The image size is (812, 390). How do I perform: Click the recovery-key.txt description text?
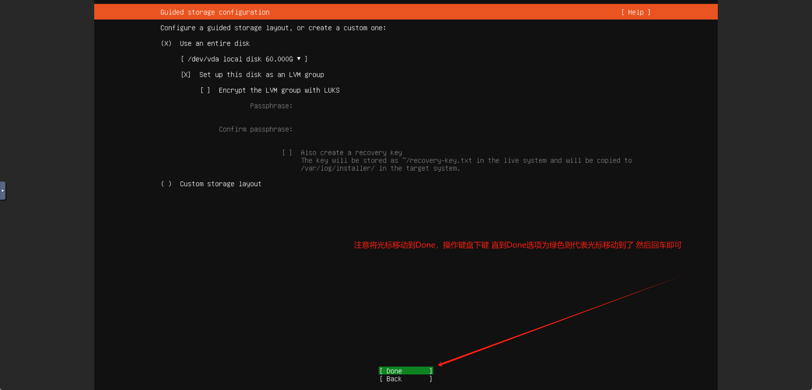click(466, 161)
